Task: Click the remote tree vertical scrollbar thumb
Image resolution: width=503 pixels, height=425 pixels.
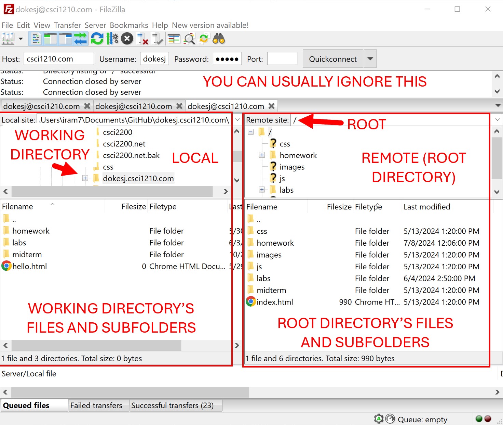Action: (x=497, y=158)
